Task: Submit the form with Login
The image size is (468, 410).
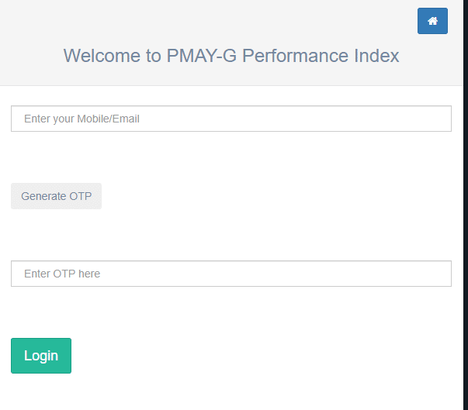Action: [41, 356]
